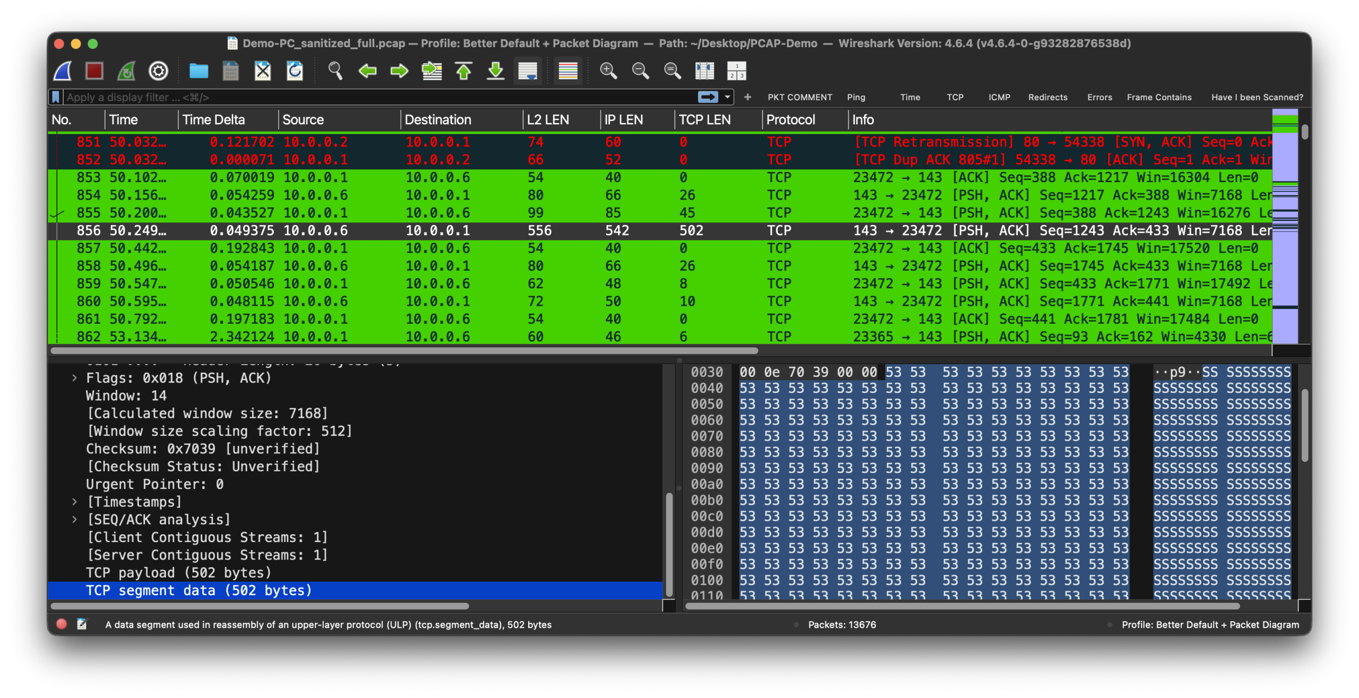Screen dimensions: 1359x698
Task: Expand the [SEQ/ACK analysis] node
Action: click(74, 519)
